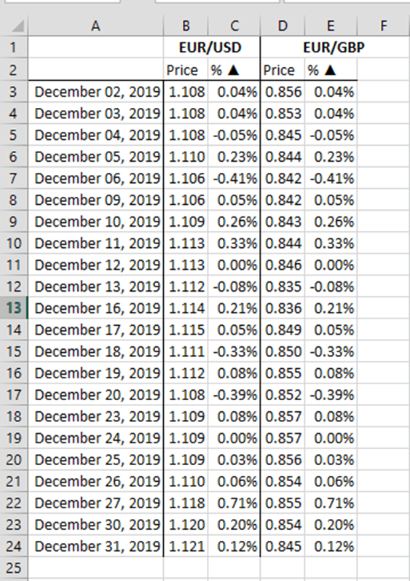Select row 13 header
Screen dimensions: 410x581
[14, 308]
